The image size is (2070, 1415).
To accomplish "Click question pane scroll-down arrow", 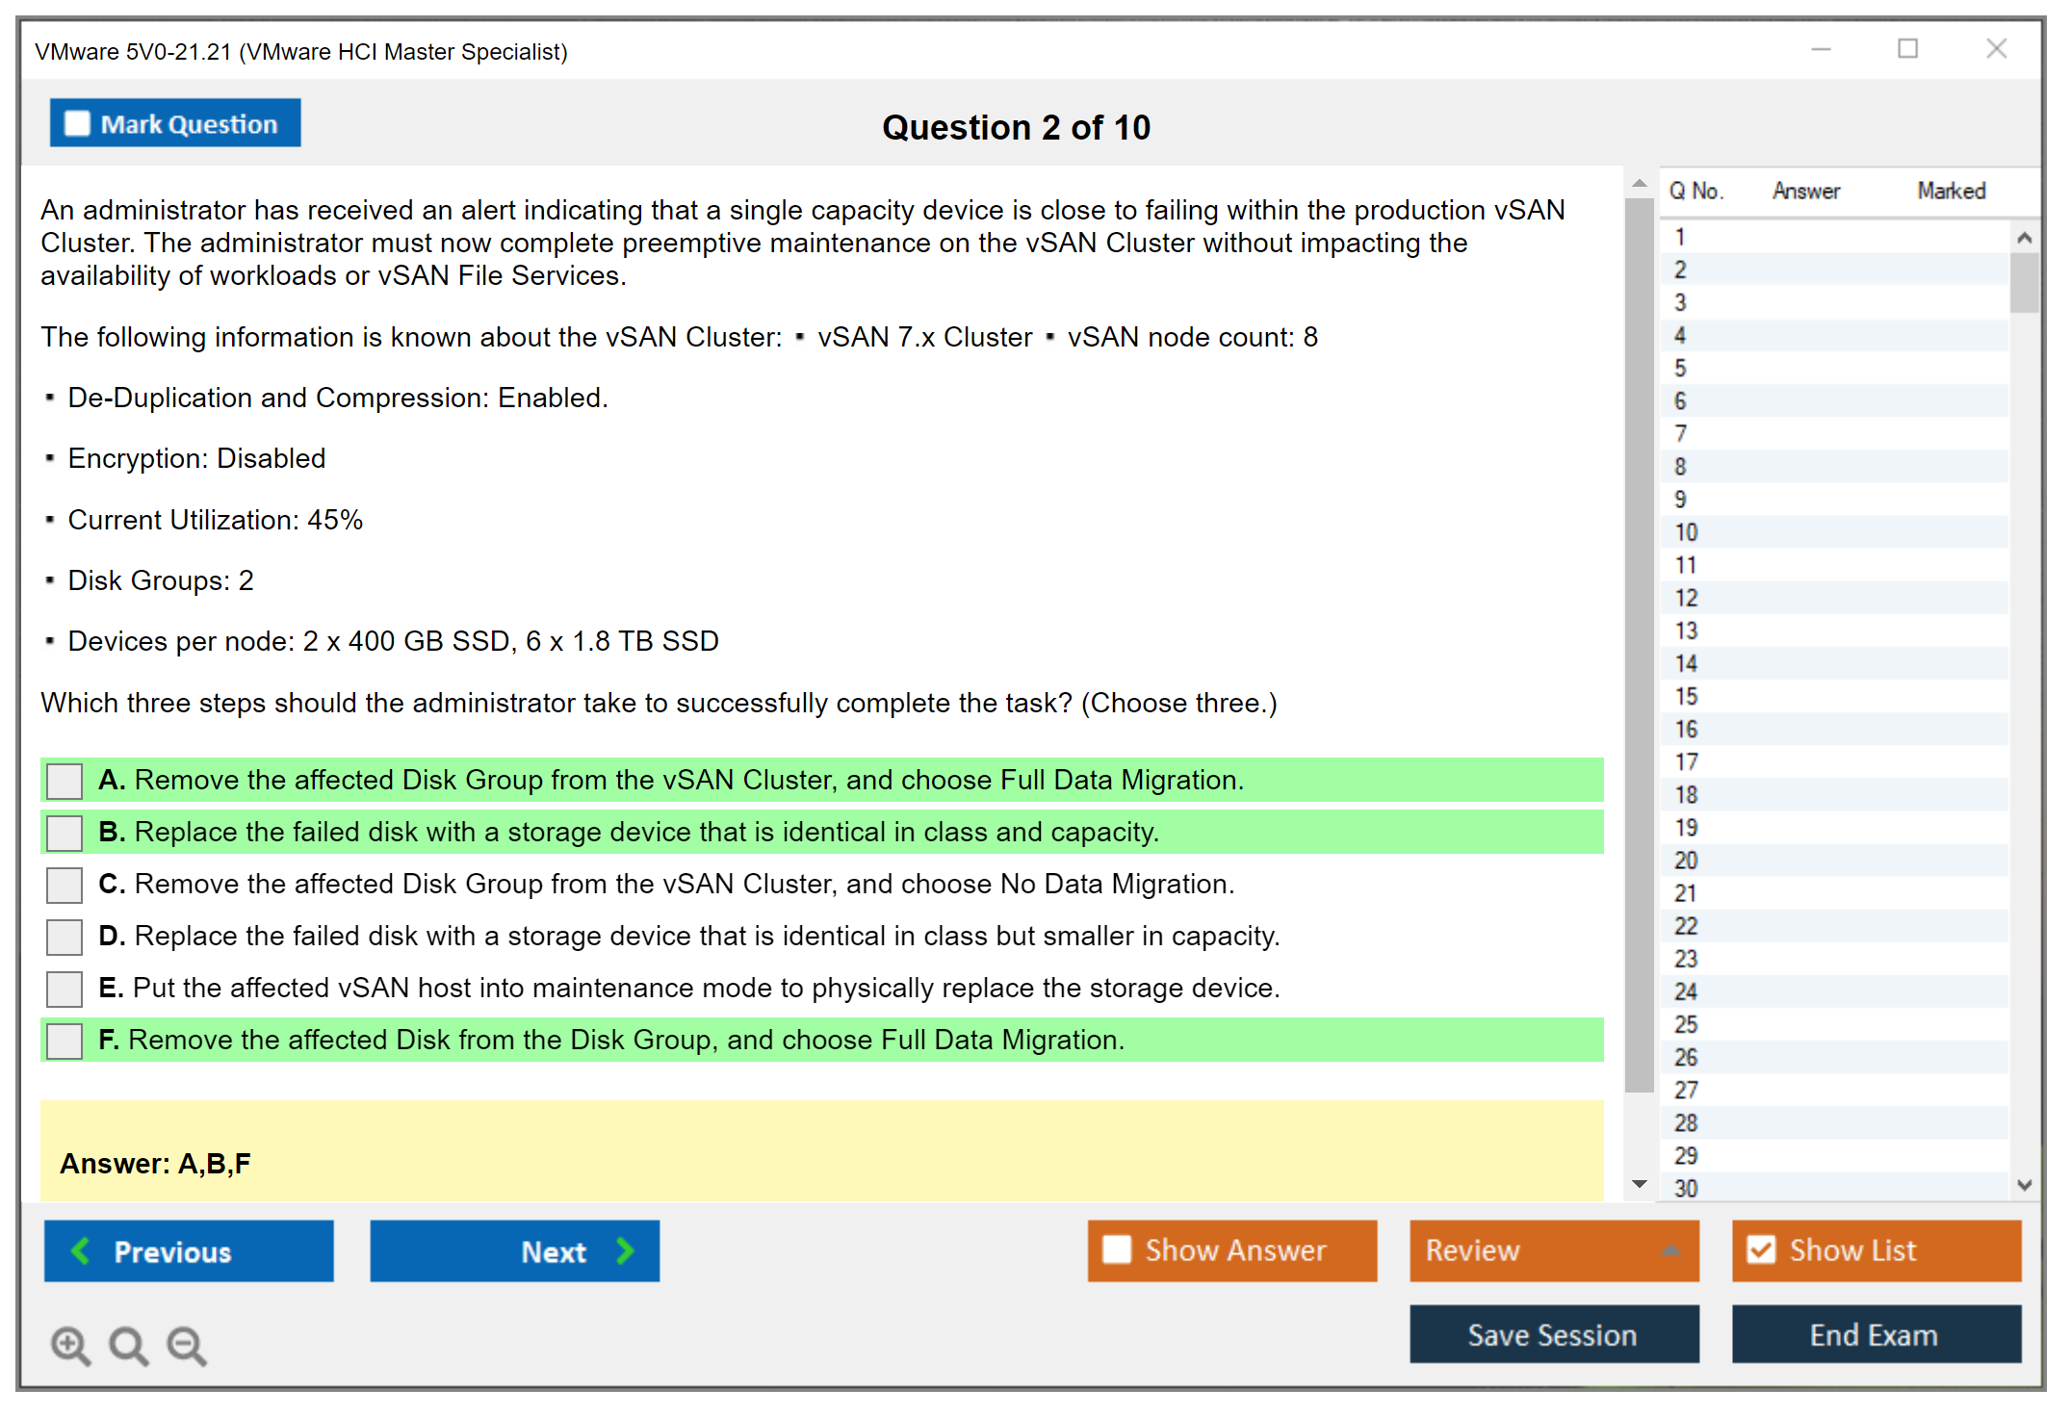I will click(x=1639, y=1183).
